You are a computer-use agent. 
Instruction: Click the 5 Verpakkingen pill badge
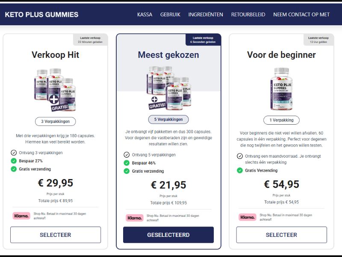tap(168, 119)
